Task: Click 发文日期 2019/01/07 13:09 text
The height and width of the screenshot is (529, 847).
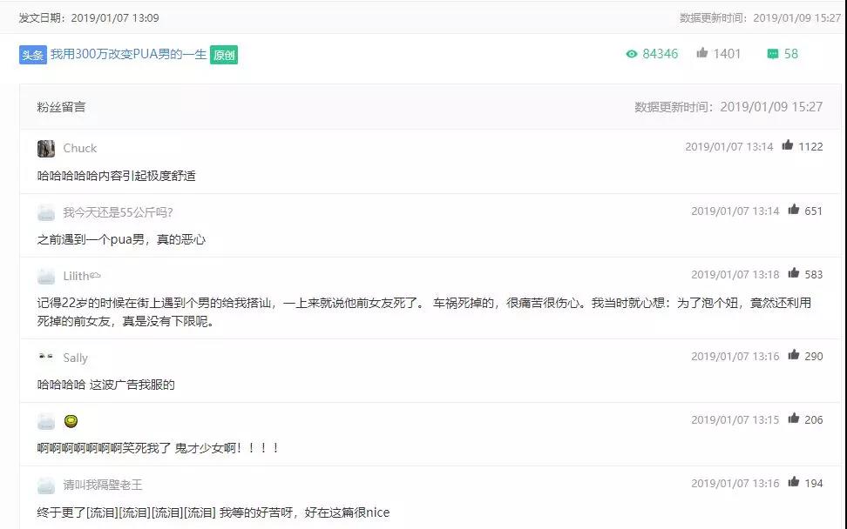Action: pos(89,17)
